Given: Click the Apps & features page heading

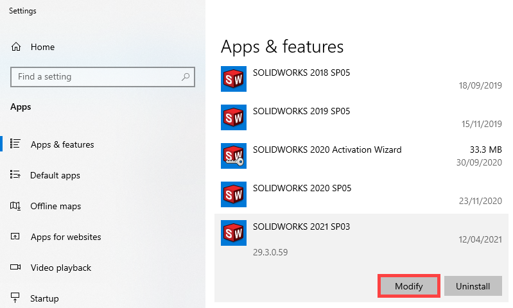Looking at the screenshot, I should point(282,47).
